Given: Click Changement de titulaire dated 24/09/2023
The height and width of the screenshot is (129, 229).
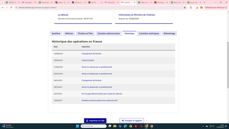Looking at the screenshot, I should coord(91,54).
